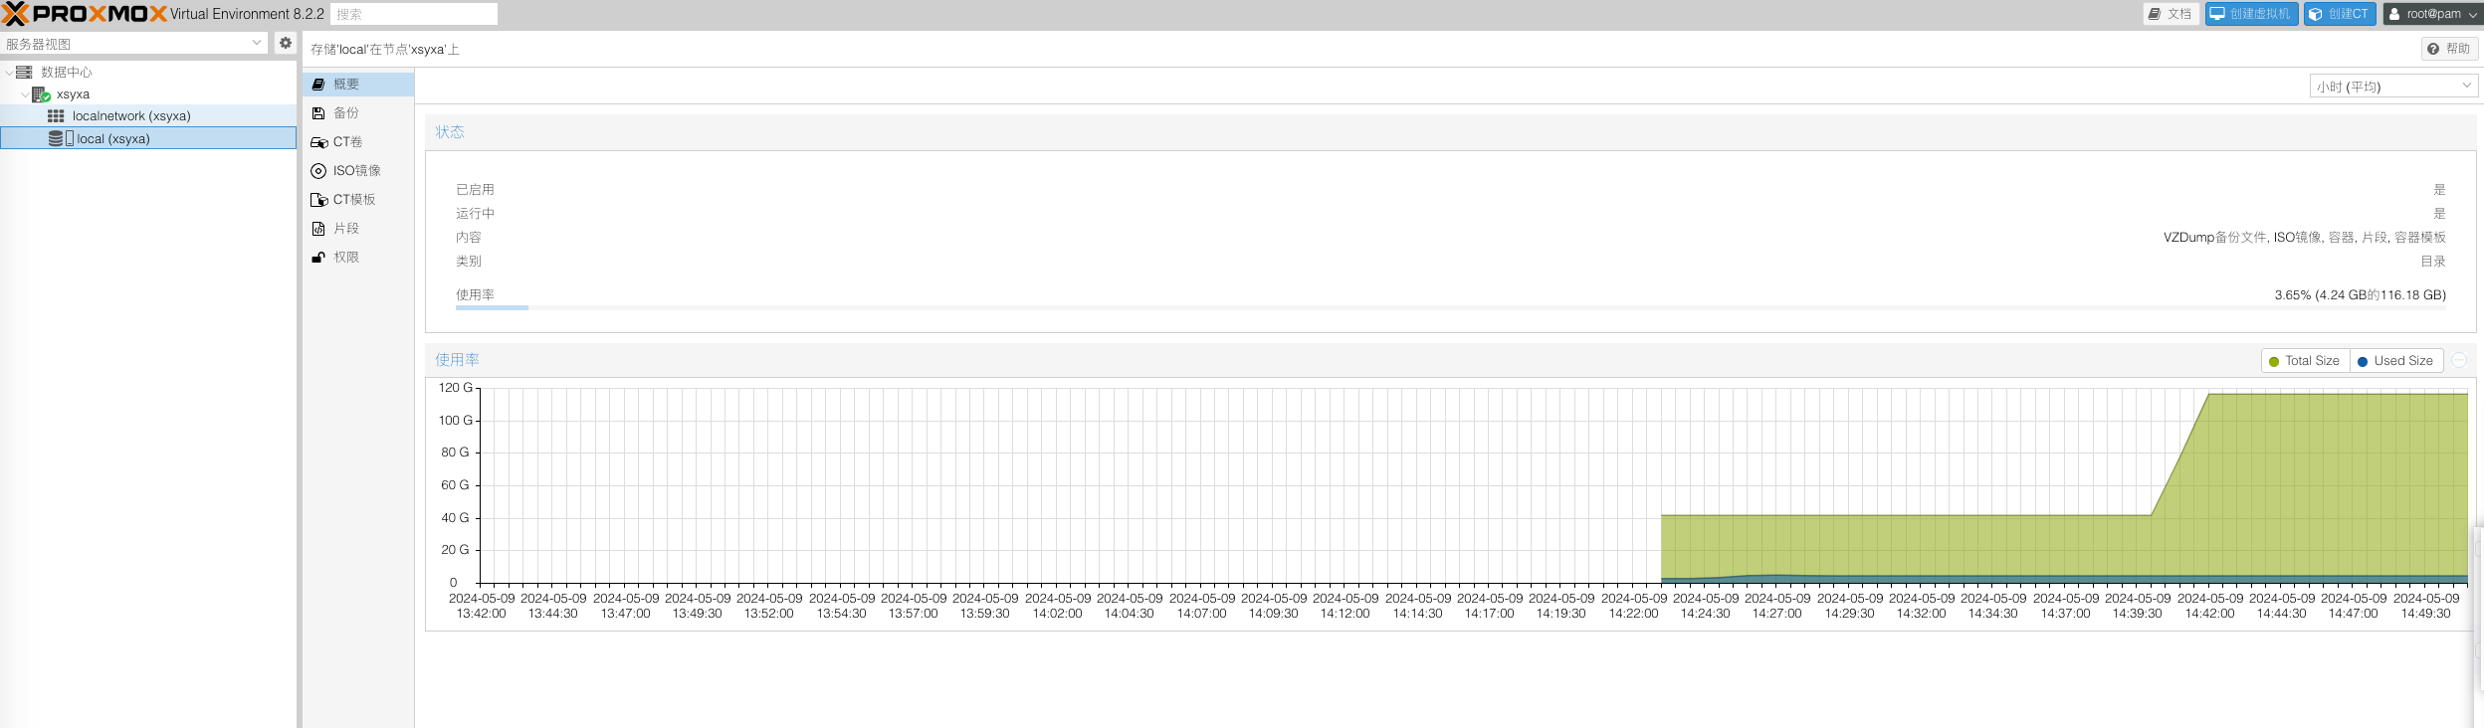Click the 创建虚拟机 button

(x=2250, y=14)
